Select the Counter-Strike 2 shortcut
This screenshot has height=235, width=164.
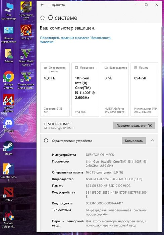[x=8, y=172]
